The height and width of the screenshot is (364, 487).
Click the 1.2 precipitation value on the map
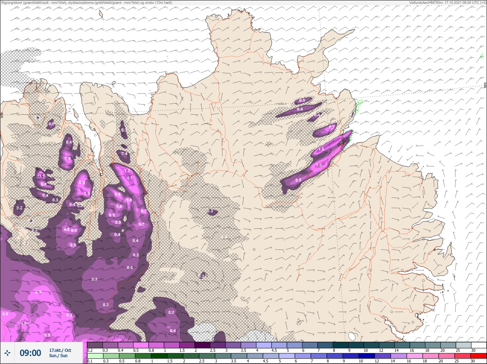click(x=127, y=171)
